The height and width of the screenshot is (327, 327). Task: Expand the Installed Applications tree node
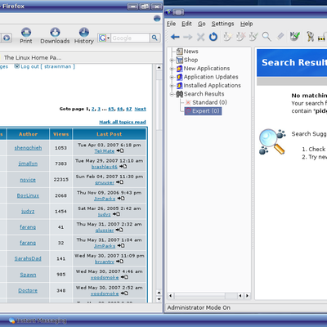tap(172, 86)
